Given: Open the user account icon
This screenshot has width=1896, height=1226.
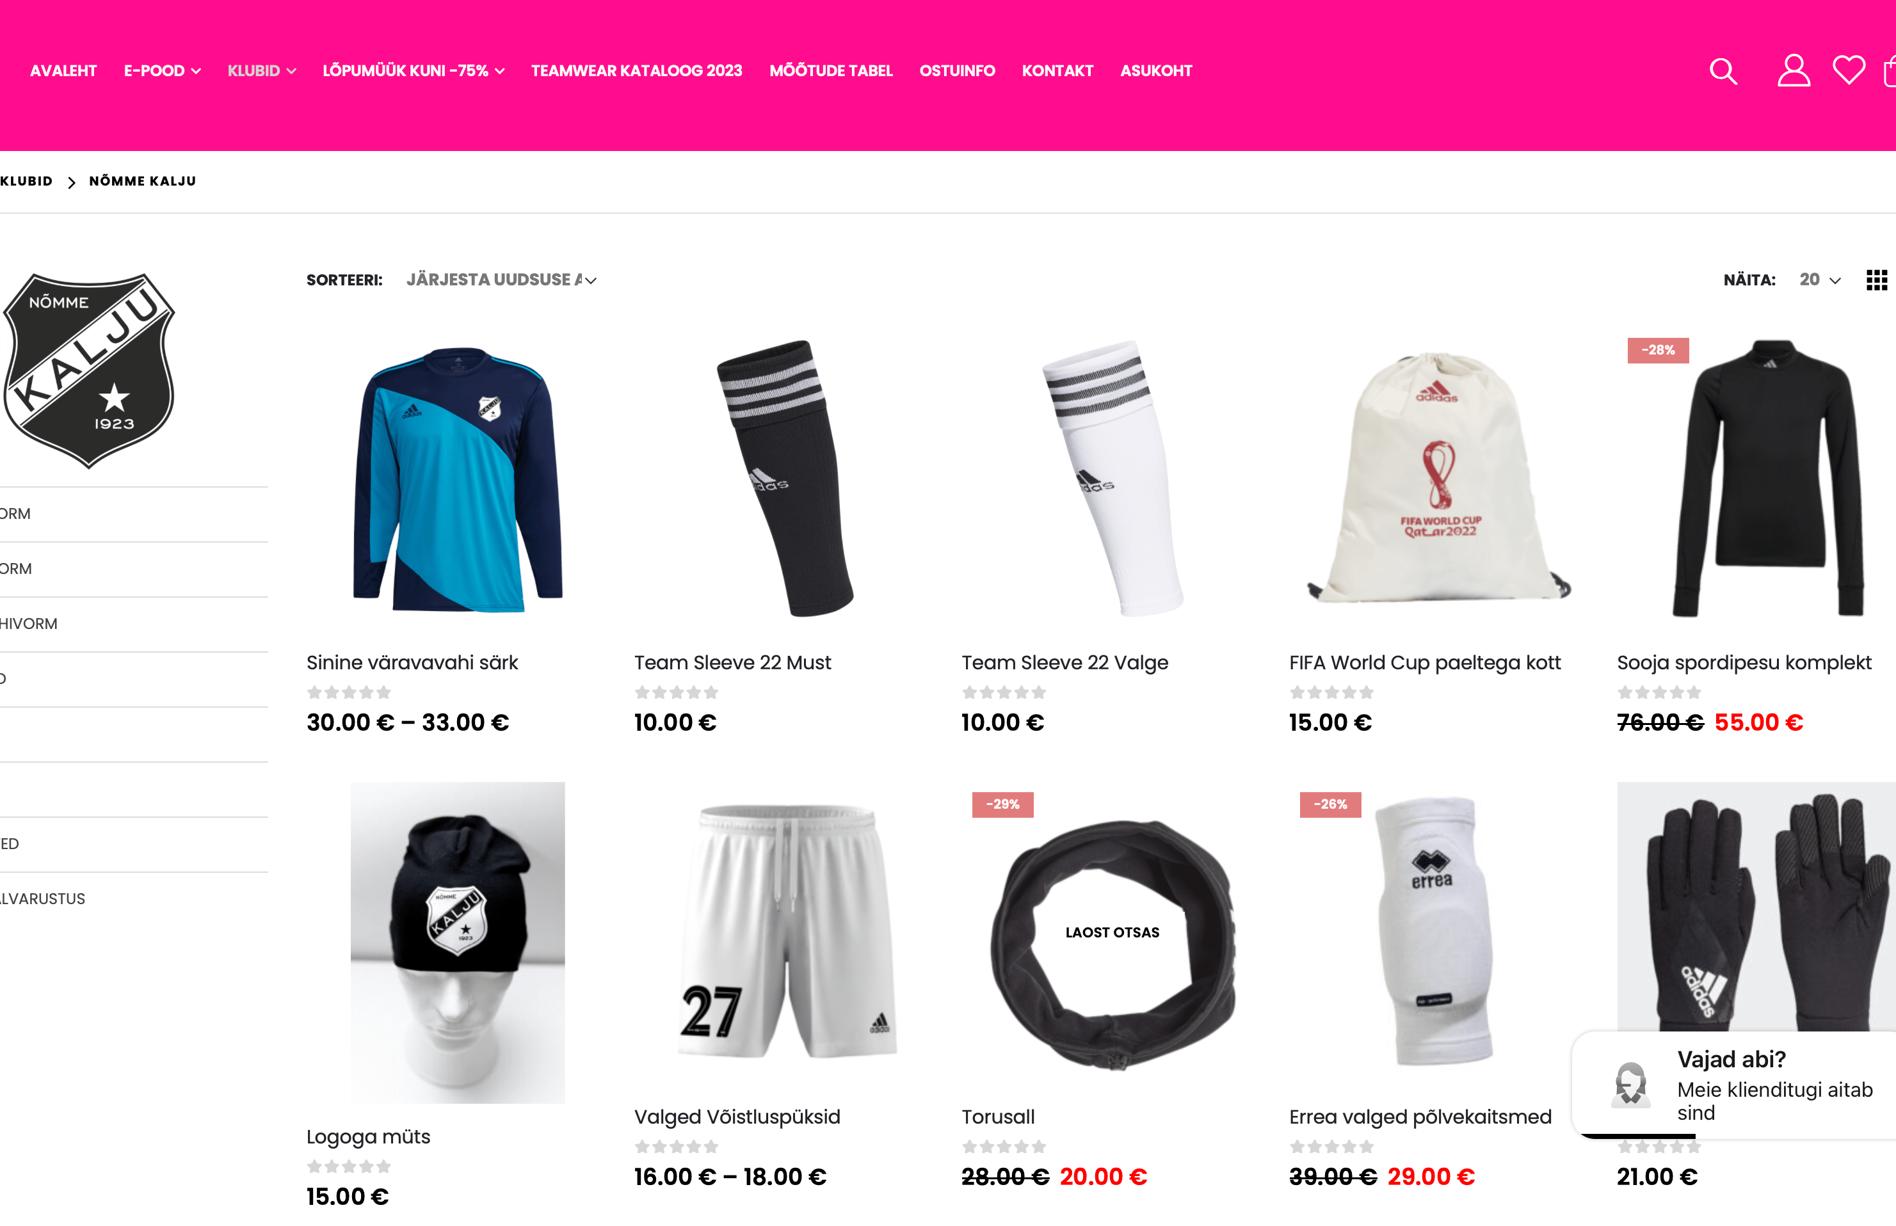Looking at the screenshot, I should tap(1794, 71).
